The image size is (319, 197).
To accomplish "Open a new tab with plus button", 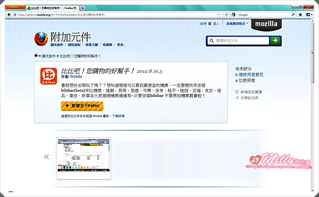I will (x=82, y=8).
